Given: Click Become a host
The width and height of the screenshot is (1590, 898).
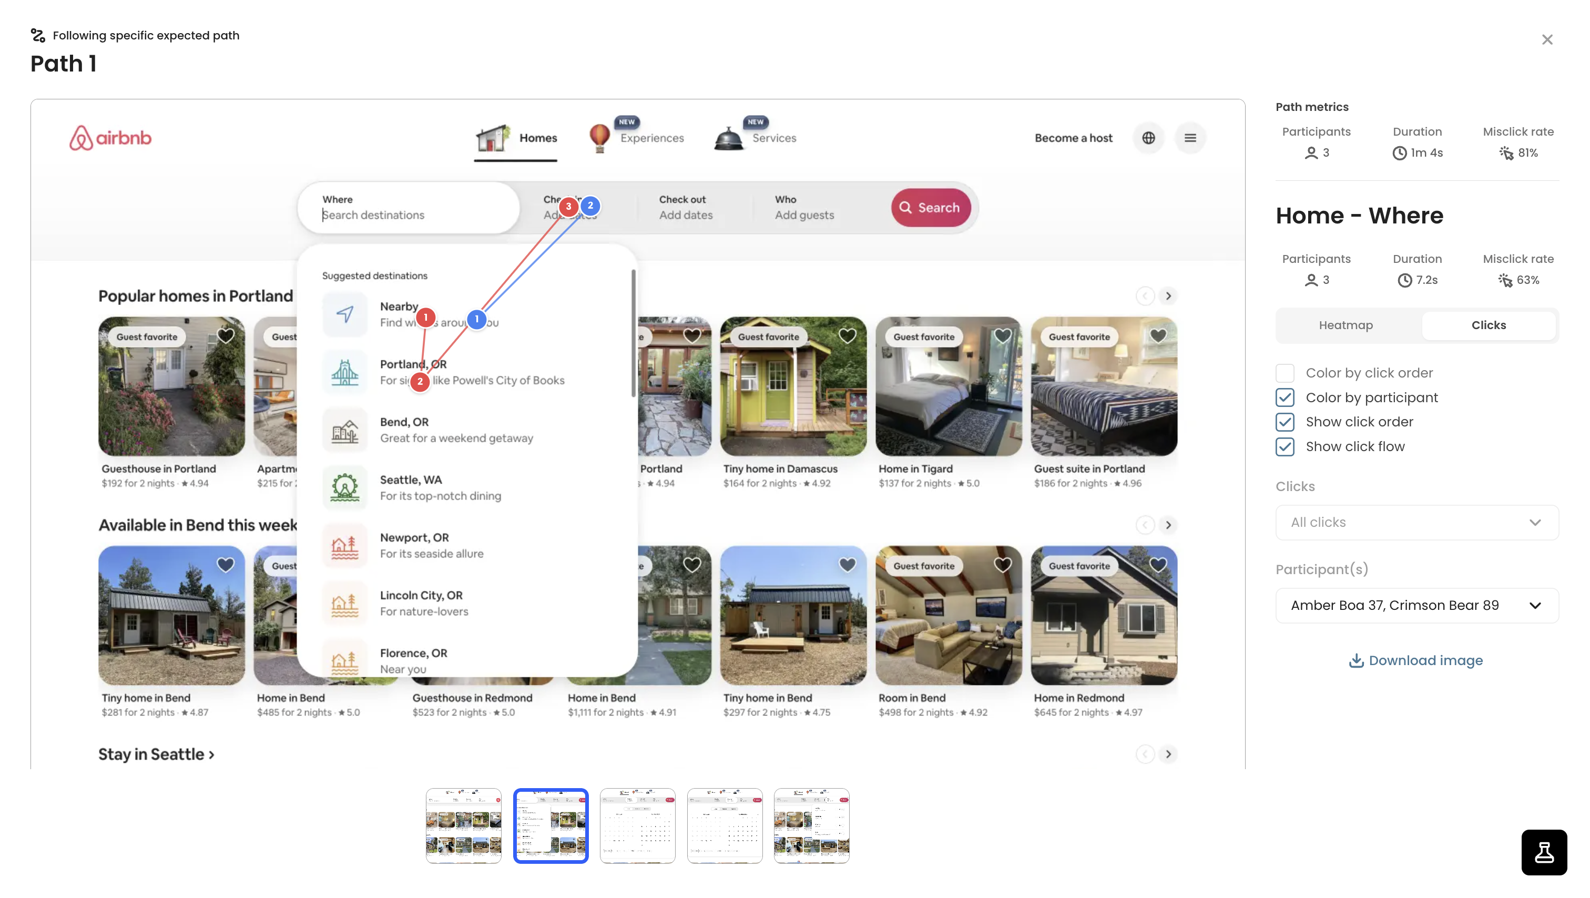Looking at the screenshot, I should tap(1073, 138).
